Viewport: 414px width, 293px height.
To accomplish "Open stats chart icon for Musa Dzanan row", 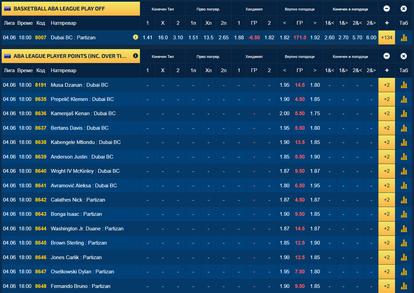I will (x=403, y=85).
